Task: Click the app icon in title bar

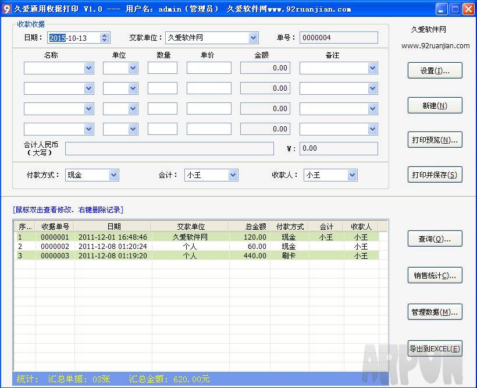Action: coord(7,9)
